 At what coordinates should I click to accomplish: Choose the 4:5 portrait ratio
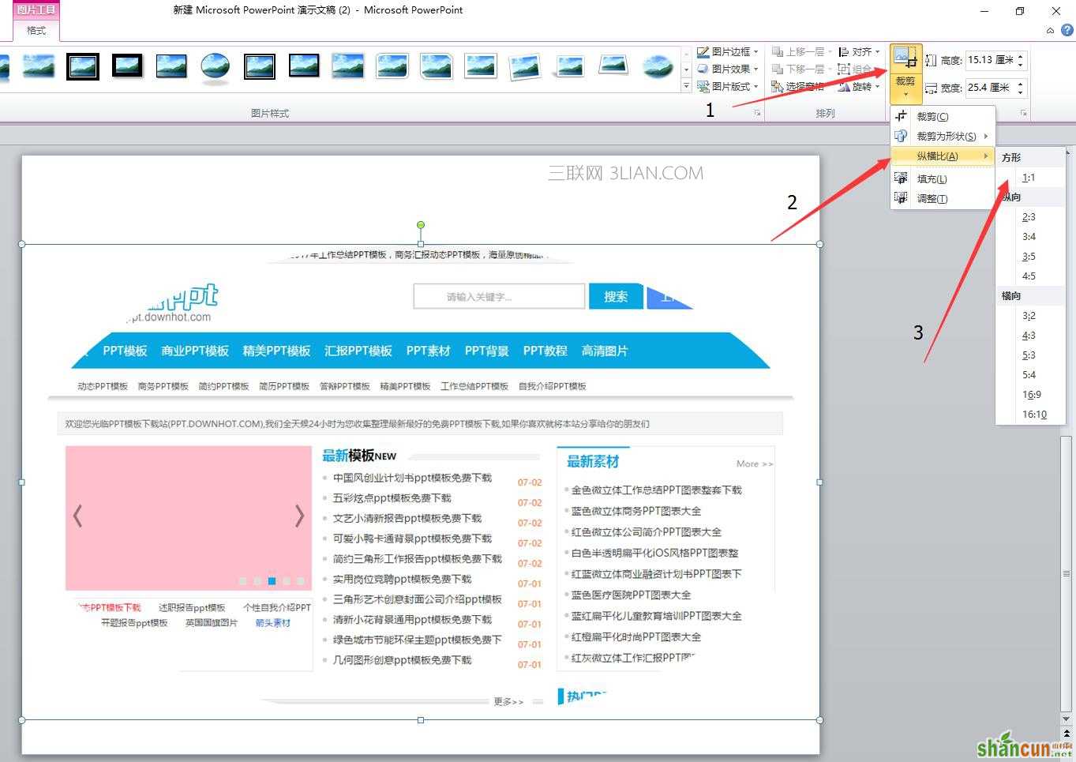pos(1029,276)
